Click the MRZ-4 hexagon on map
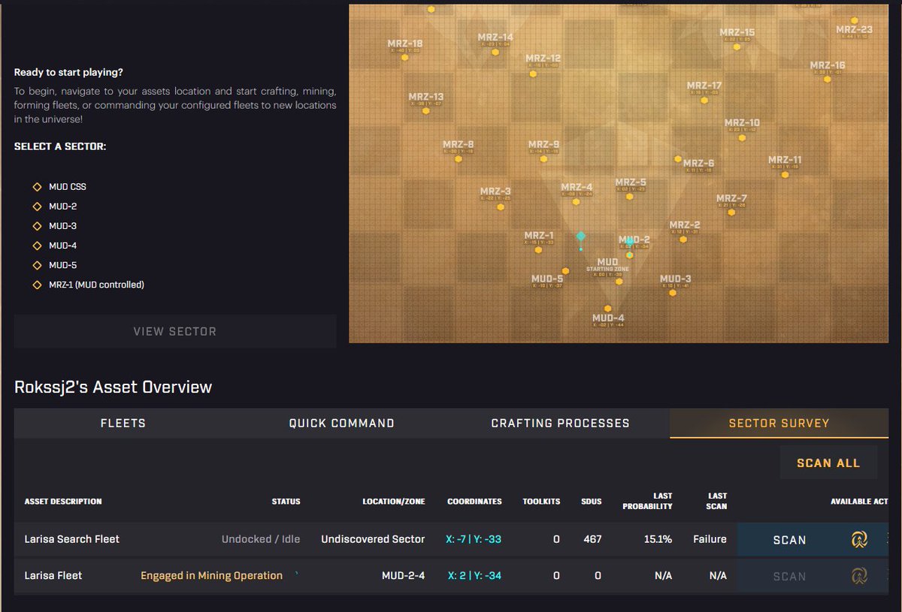This screenshot has width=902, height=612. tap(577, 203)
